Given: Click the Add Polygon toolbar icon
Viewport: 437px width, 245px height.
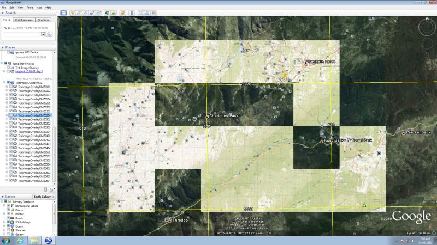Looking at the screenshot, I should pyautogui.click(x=79, y=13).
